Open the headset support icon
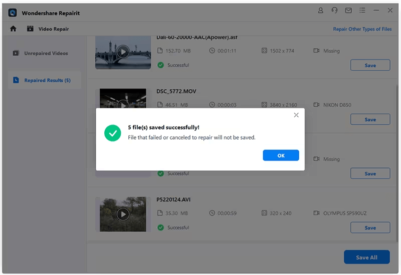This screenshot has height=275, width=401. click(334, 10)
